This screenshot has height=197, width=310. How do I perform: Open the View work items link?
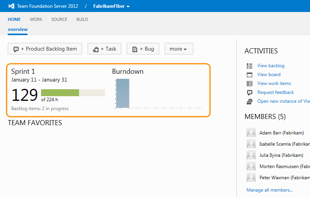click(x=274, y=83)
